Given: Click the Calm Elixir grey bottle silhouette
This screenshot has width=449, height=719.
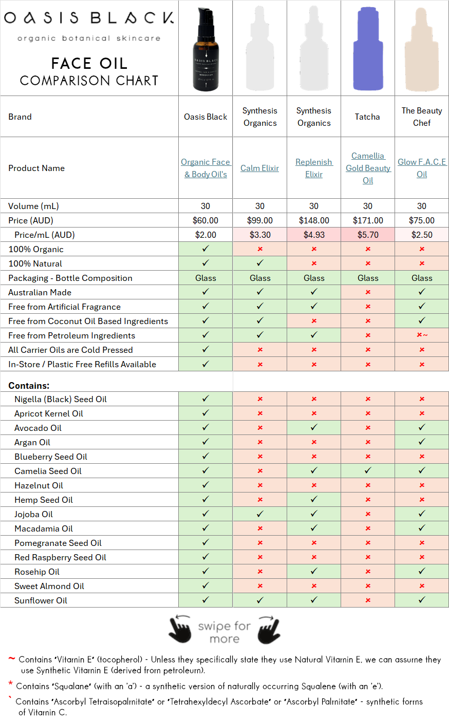Looking at the screenshot, I should point(260,49).
